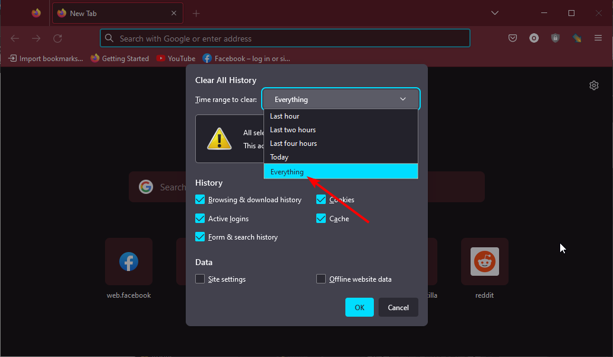Open a new tab with plus button

click(x=196, y=14)
